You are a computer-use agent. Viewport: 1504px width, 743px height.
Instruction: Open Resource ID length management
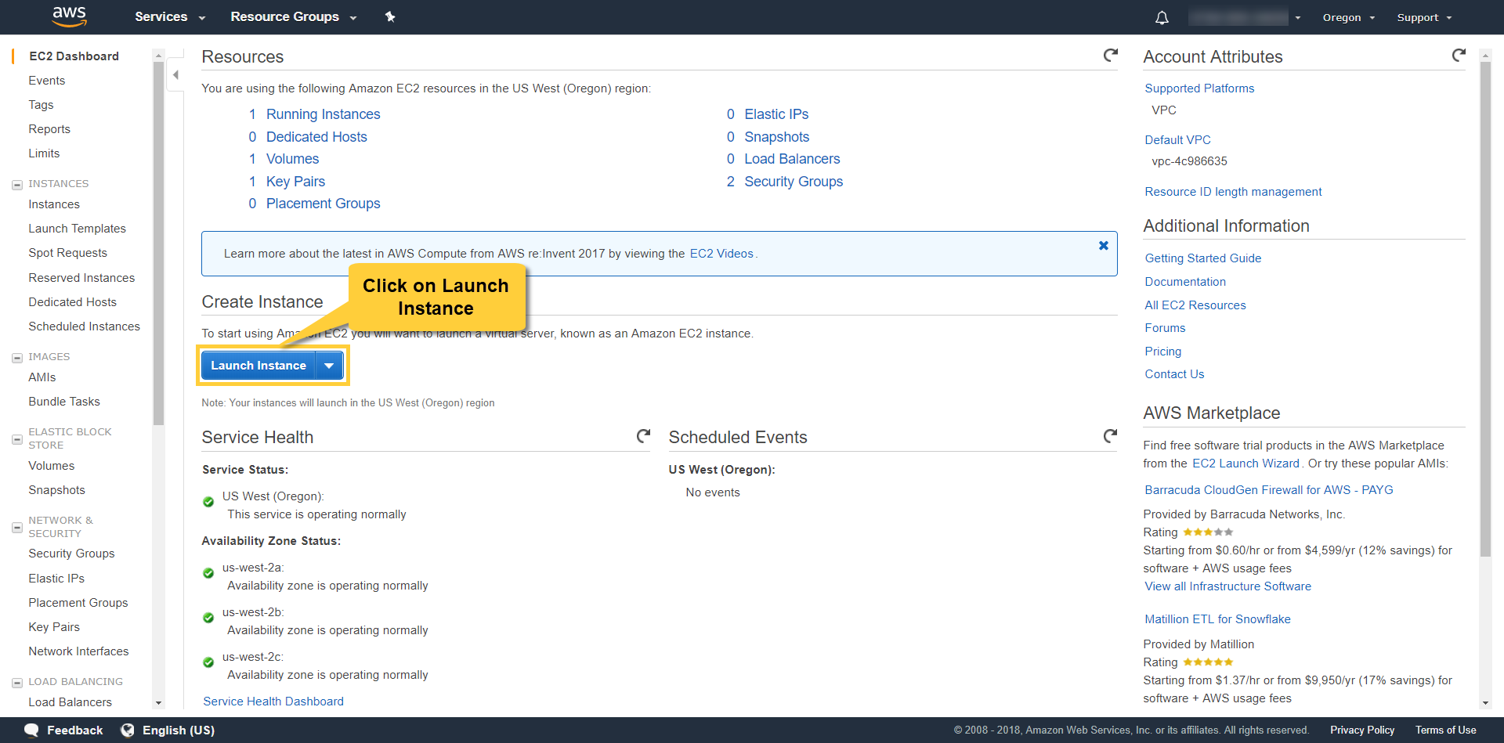(1233, 192)
